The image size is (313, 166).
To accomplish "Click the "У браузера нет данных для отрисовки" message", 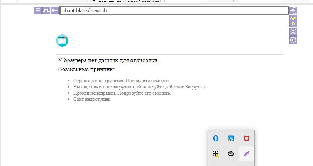I will pos(108,60).
